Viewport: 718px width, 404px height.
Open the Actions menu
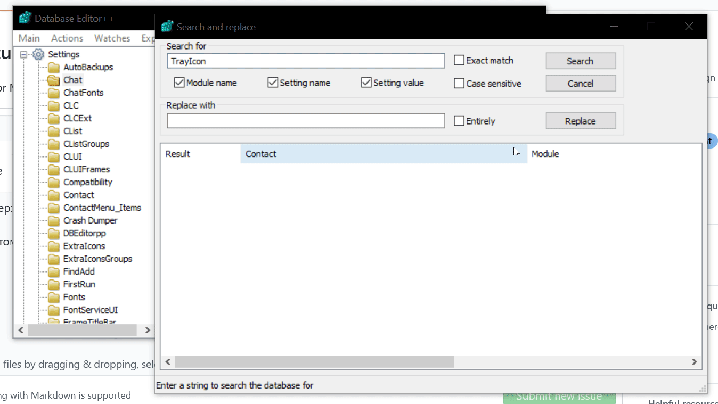point(67,38)
